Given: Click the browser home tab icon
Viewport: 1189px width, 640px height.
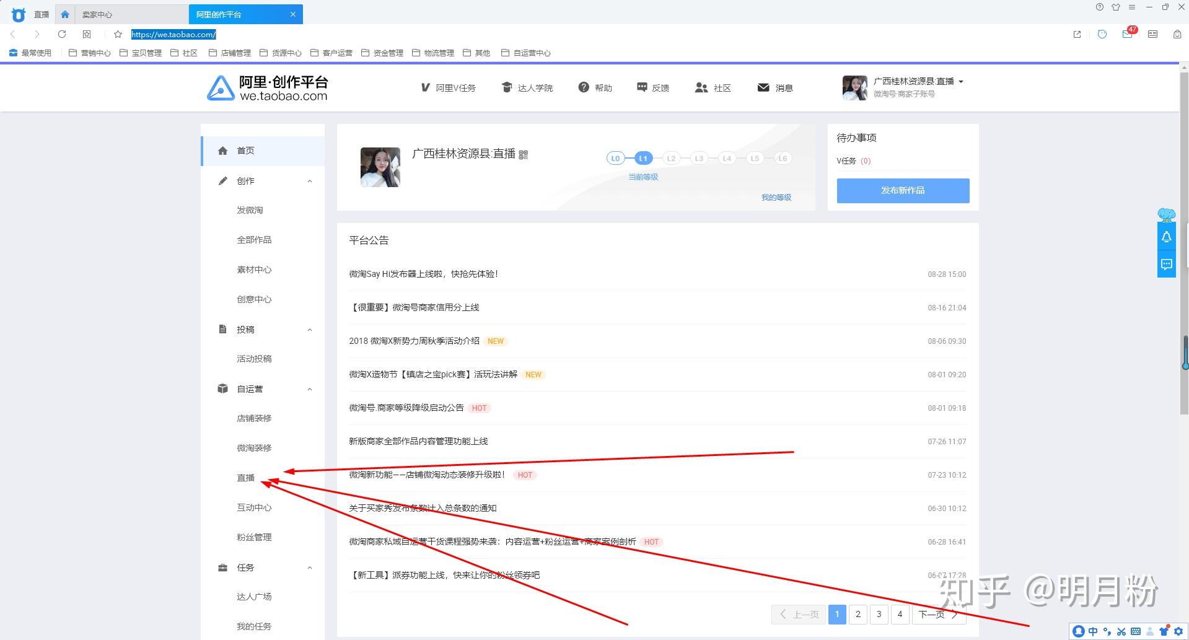Looking at the screenshot, I should click(x=65, y=14).
